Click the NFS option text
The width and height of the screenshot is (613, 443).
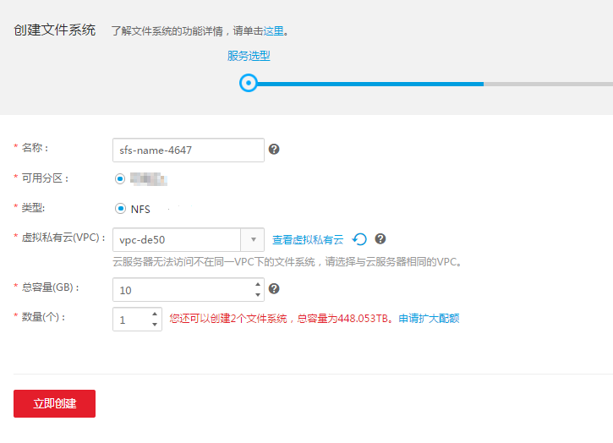[140, 209]
